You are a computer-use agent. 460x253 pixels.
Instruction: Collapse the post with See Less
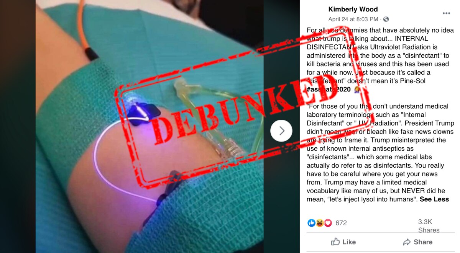[x=434, y=199]
